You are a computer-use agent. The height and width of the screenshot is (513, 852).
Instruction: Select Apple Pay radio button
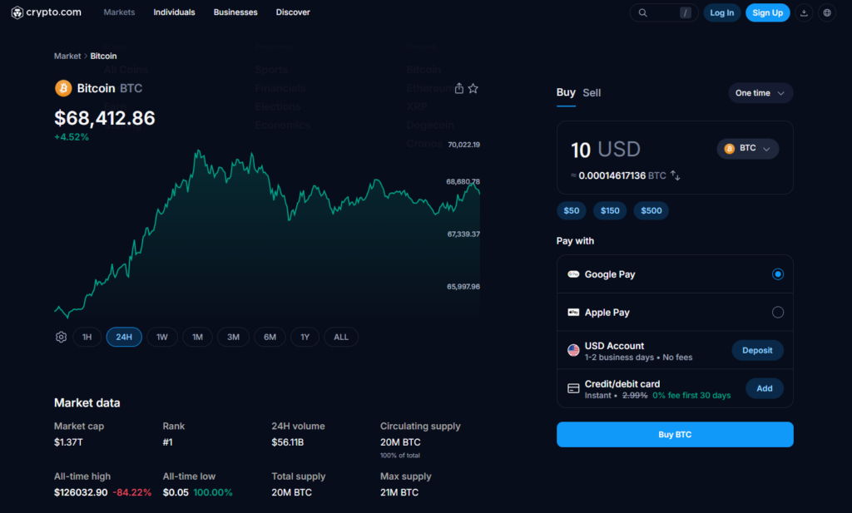pyautogui.click(x=778, y=312)
